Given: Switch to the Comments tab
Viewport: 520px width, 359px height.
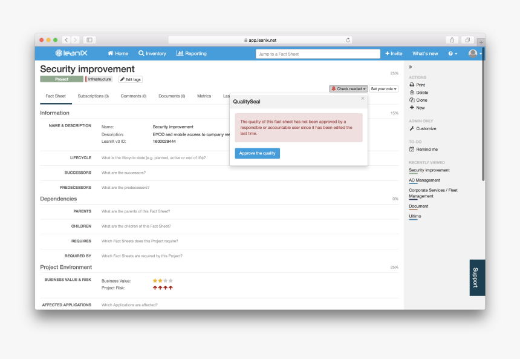Looking at the screenshot, I should tap(134, 96).
